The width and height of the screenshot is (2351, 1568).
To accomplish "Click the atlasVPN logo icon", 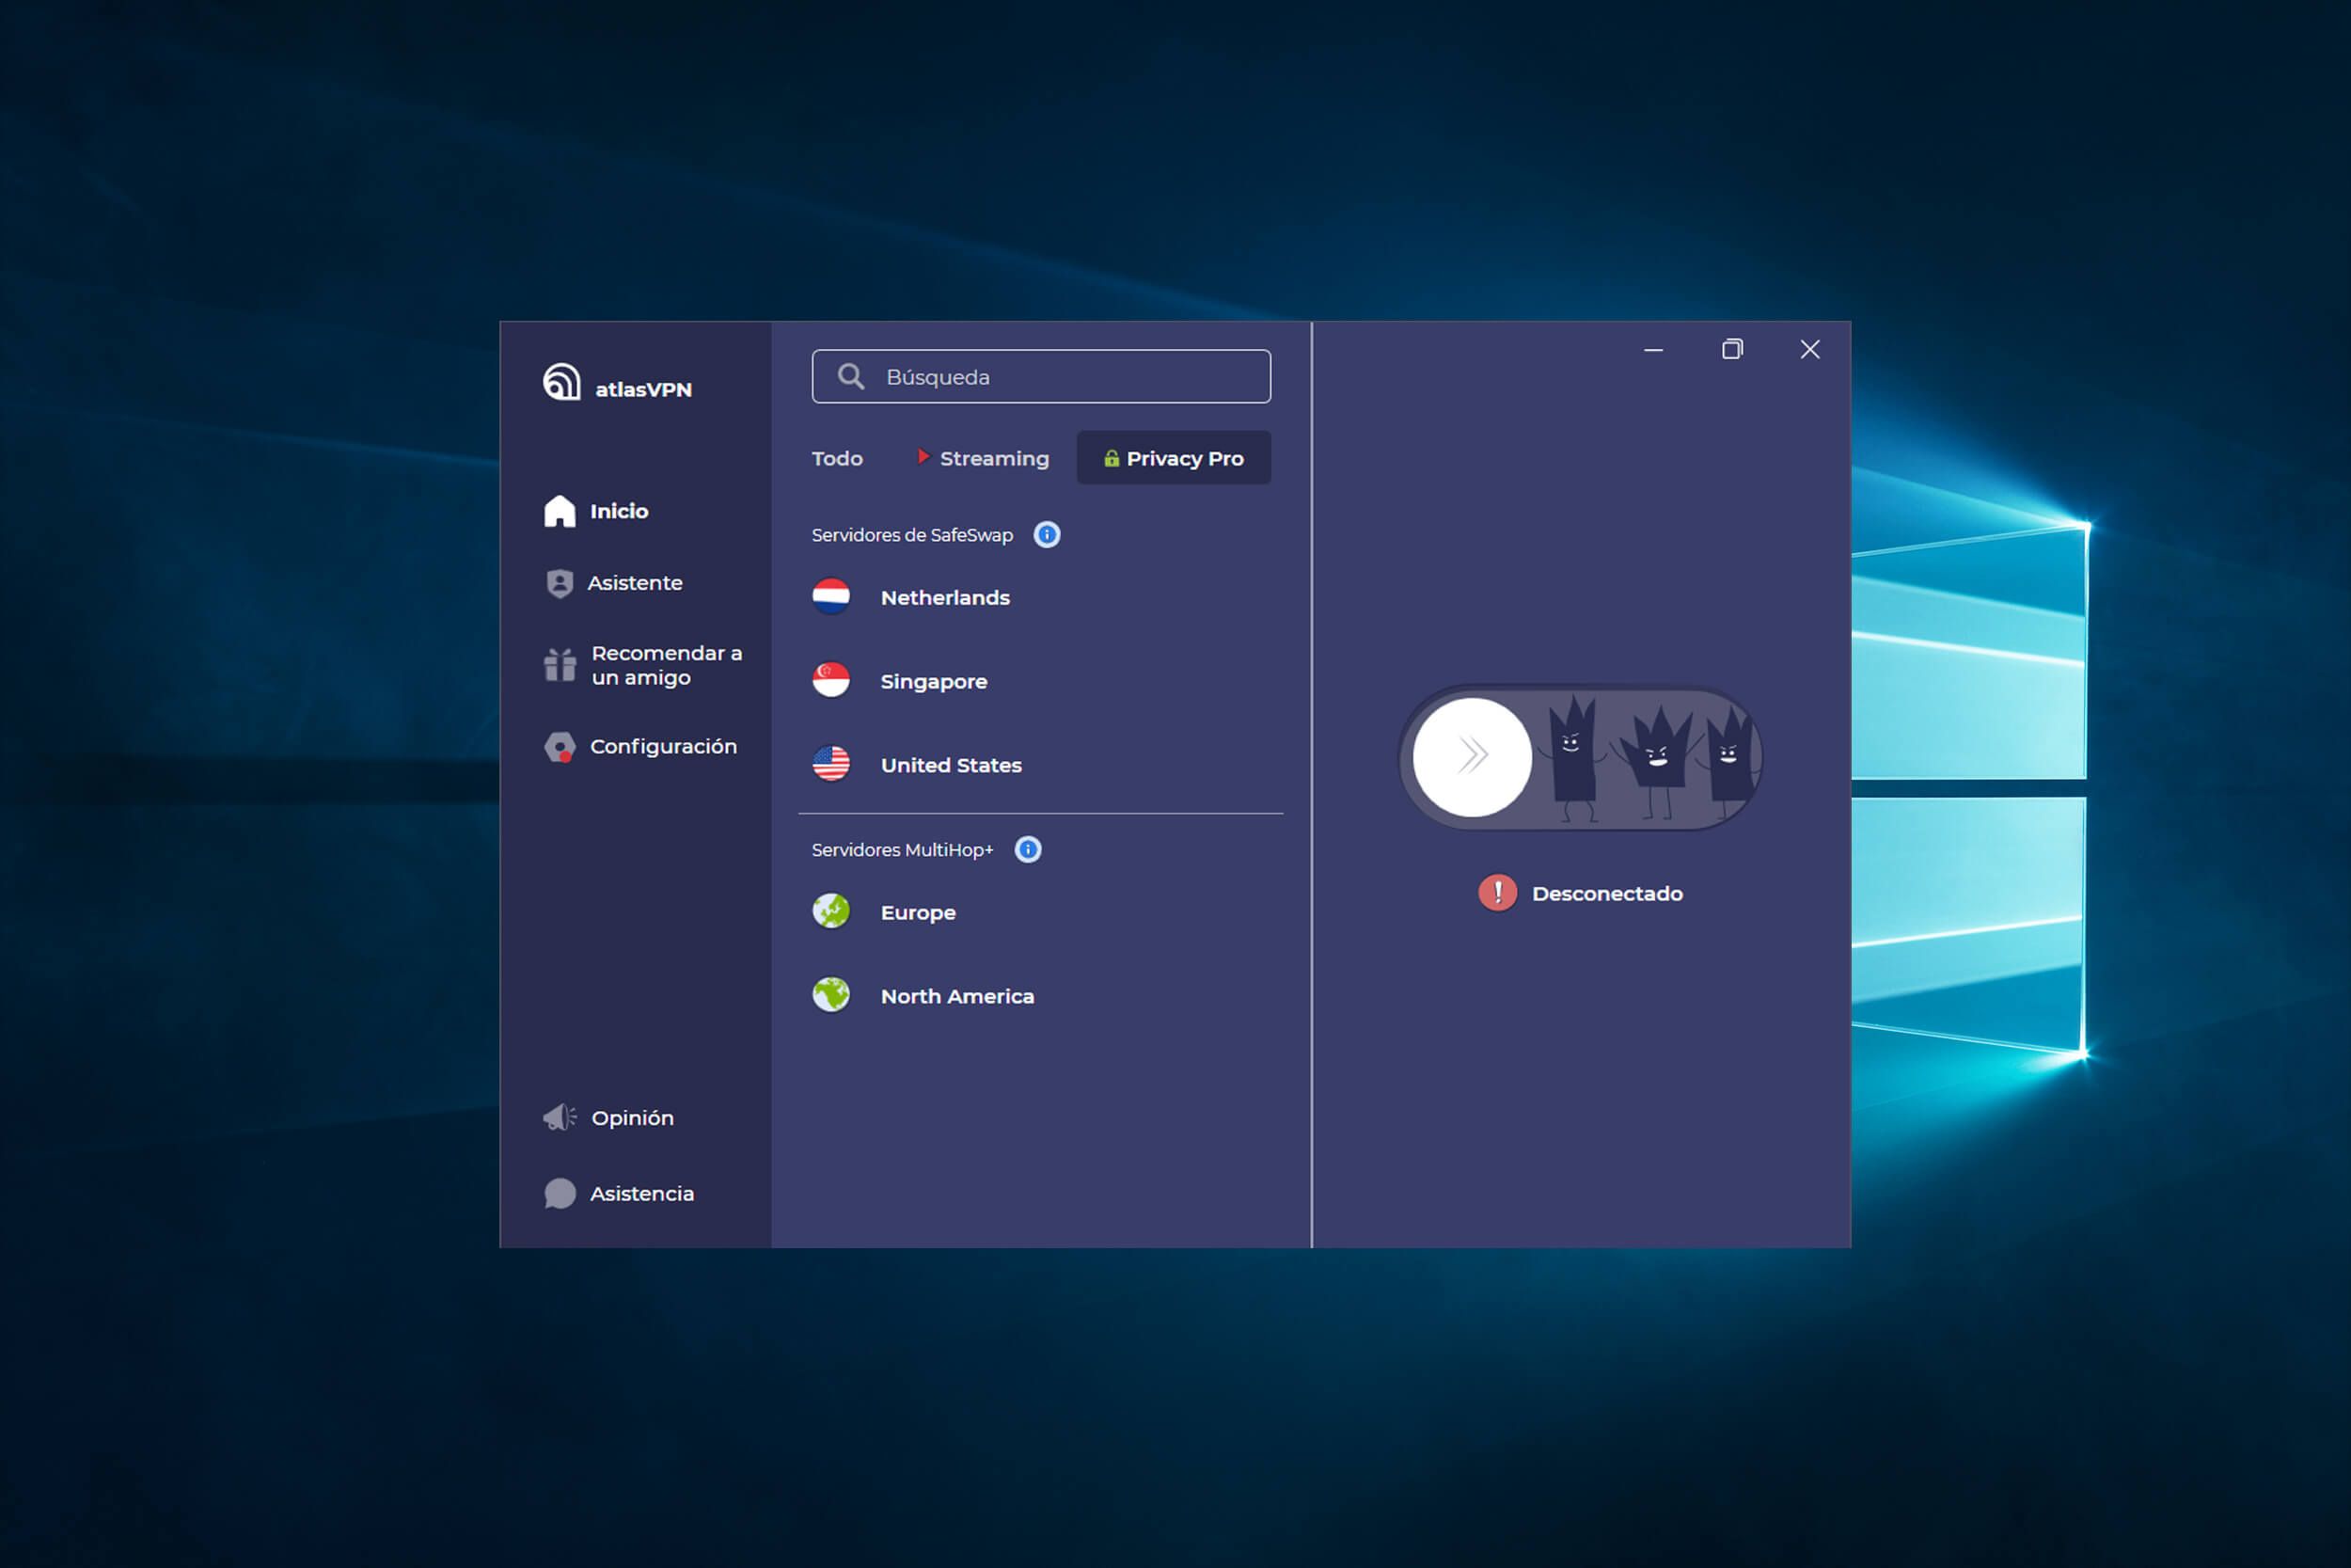I will pos(560,382).
